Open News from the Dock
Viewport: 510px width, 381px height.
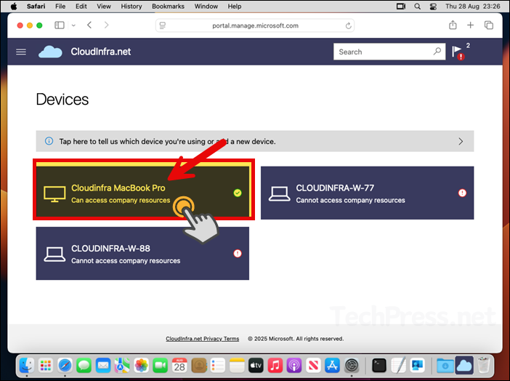point(313,366)
